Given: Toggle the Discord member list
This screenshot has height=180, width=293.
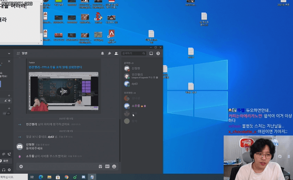Looking at the screenshot, I should point(116,53).
